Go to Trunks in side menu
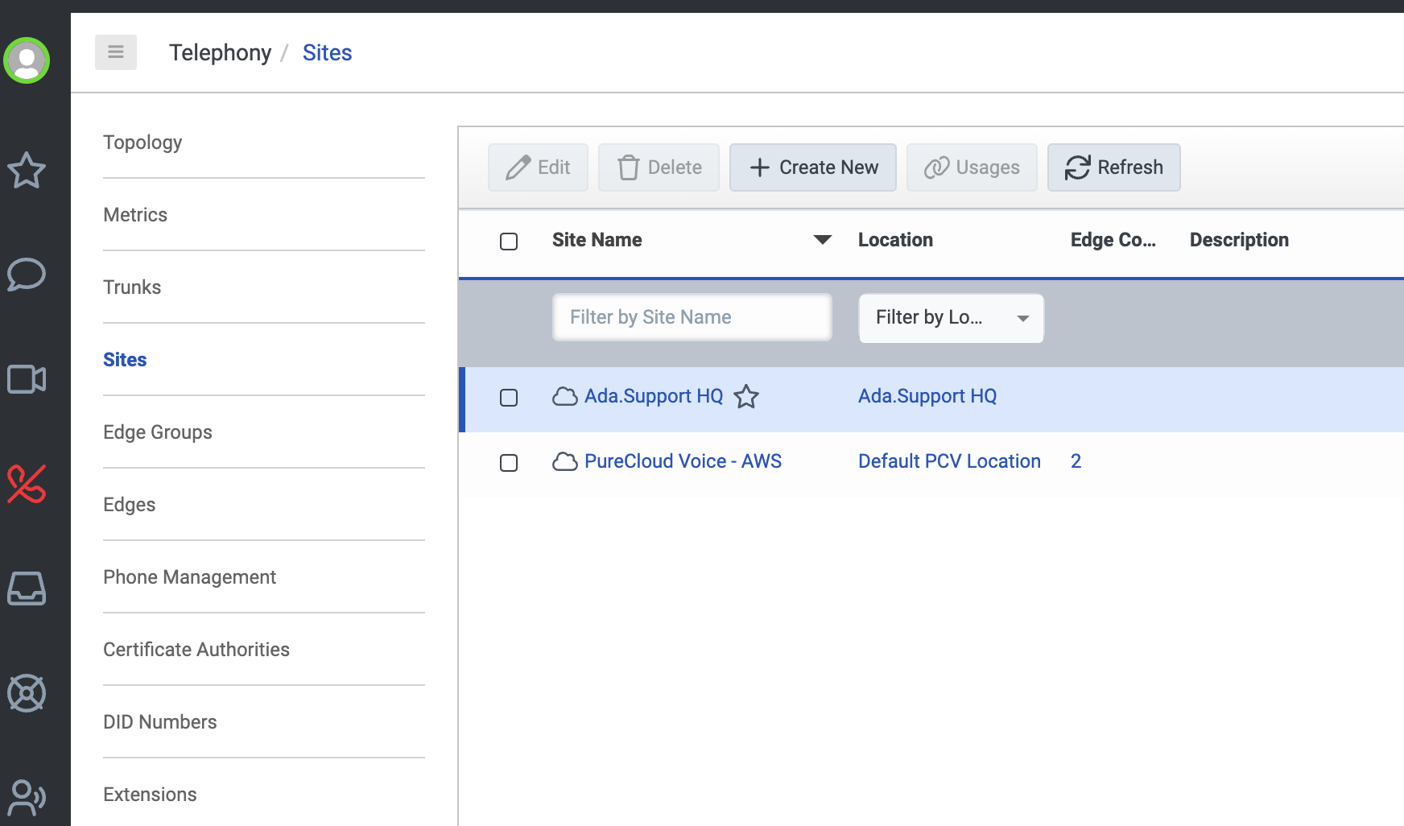The width and height of the screenshot is (1404, 826). point(132,287)
